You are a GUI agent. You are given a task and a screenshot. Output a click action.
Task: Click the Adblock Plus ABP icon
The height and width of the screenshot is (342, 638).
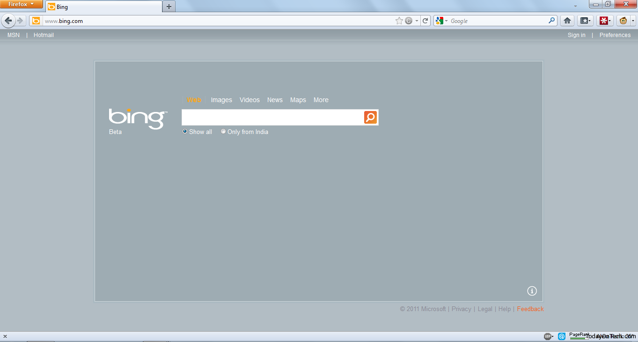point(547,336)
